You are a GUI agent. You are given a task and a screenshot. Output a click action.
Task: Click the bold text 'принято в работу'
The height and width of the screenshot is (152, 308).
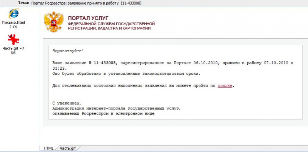coord(242,63)
